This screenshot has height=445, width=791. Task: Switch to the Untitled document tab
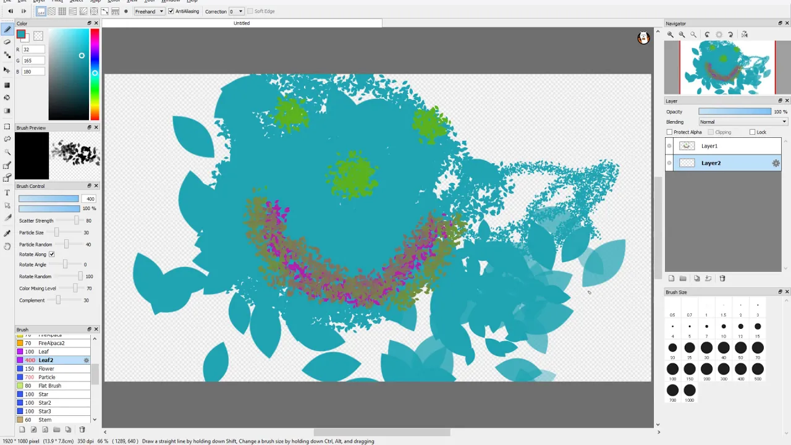(242, 23)
